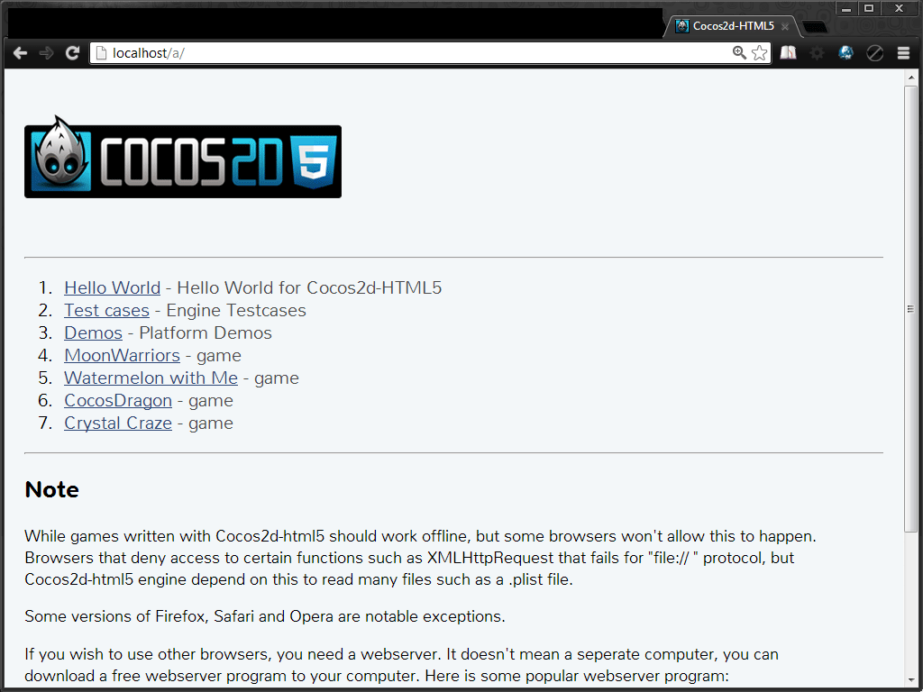
Task: Open the Test cases link
Action: 106,310
